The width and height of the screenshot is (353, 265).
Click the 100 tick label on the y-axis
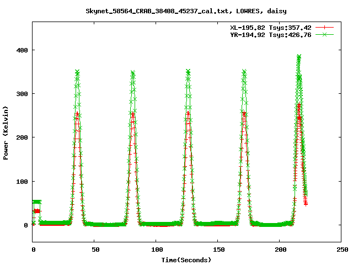point(21,181)
